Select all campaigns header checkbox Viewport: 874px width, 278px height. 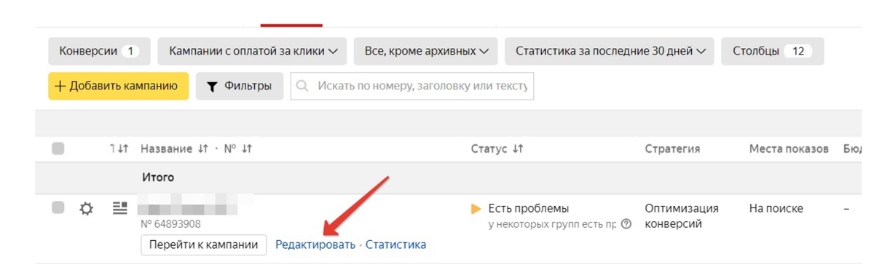coord(58,148)
